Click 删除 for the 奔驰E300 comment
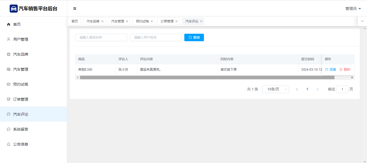This screenshot has width=367, height=163. click(x=345, y=70)
